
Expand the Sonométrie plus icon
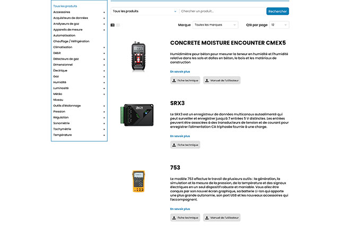coord(104,124)
